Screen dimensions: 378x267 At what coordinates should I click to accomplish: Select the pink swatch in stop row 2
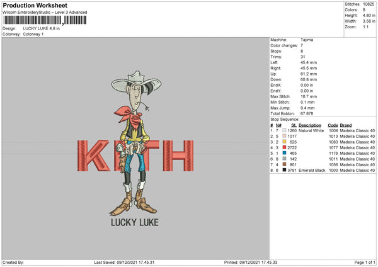[x=285, y=136]
